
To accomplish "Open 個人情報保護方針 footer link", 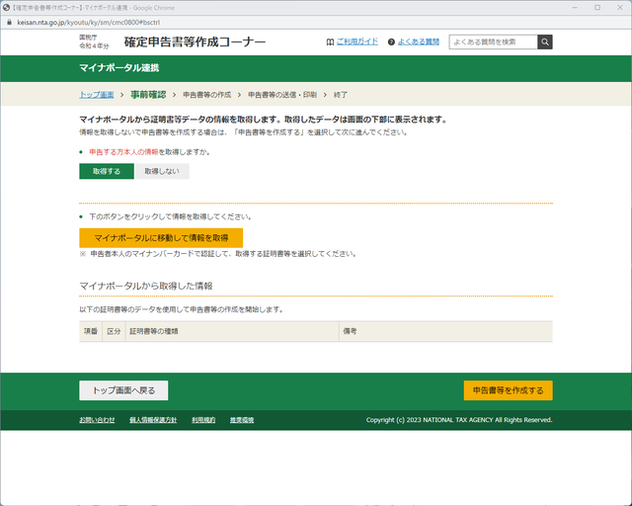I will pos(153,420).
